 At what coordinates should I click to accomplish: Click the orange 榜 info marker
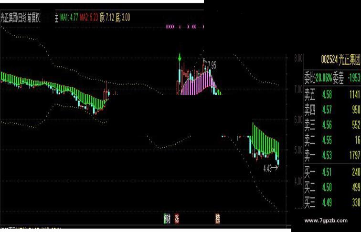218,219
